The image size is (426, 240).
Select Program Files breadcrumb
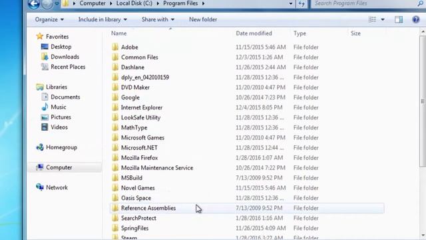point(180,3)
